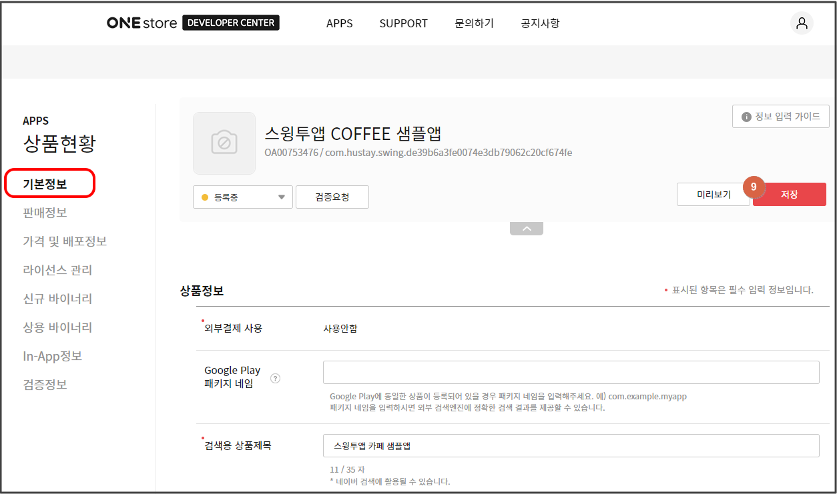Click the 저장 save button
Screen dimensions: 837x494
[790, 195]
